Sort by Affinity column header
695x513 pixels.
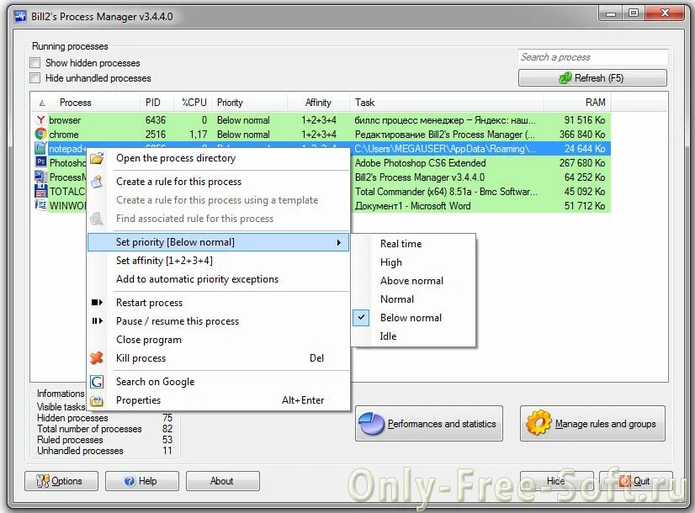(318, 103)
